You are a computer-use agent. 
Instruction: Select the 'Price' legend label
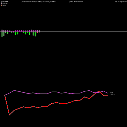(x=4, y=6)
